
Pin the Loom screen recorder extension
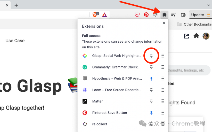click(x=151, y=90)
